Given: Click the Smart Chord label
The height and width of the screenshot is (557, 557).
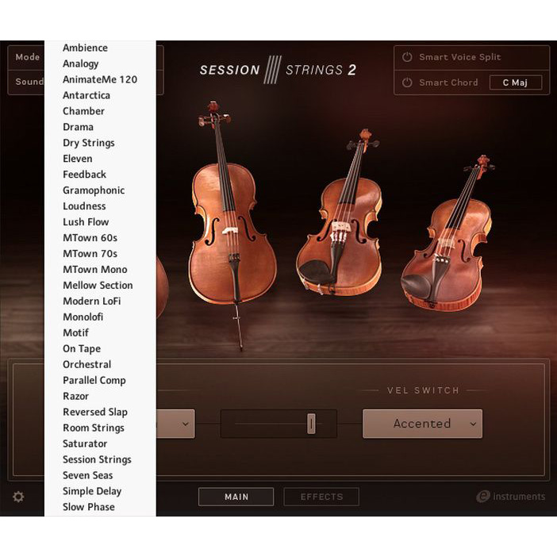Looking at the screenshot, I should pyautogui.click(x=448, y=83).
